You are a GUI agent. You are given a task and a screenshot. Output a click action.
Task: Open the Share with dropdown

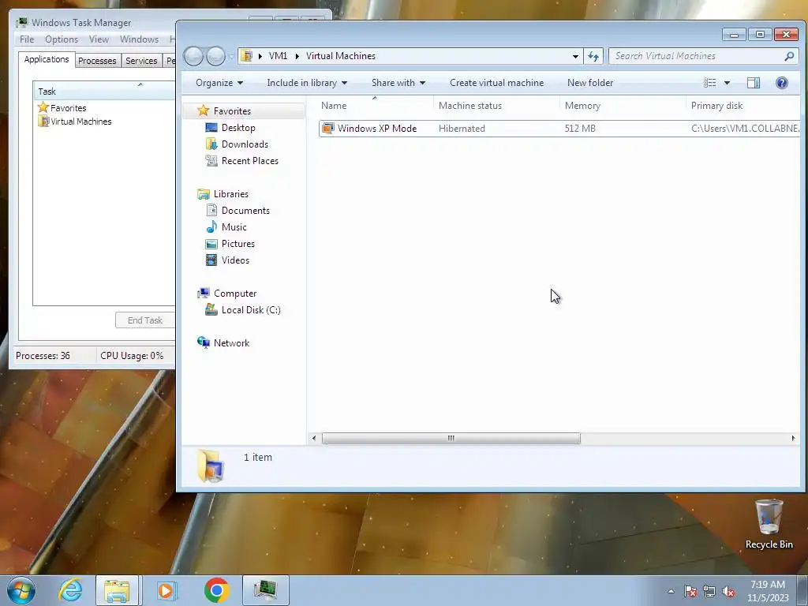tap(398, 83)
